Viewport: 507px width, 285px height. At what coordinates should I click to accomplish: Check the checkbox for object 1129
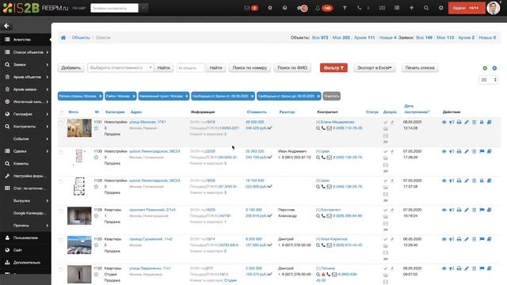tap(61, 181)
